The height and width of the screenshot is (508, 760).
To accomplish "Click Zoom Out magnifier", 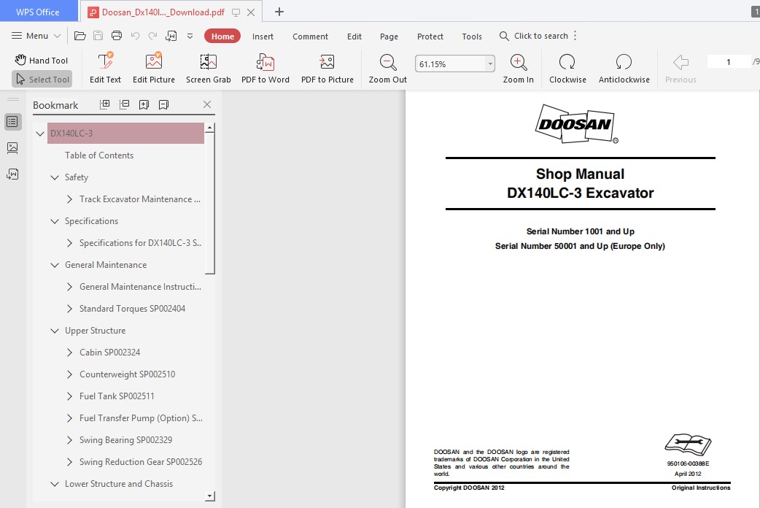I will [x=388, y=68].
